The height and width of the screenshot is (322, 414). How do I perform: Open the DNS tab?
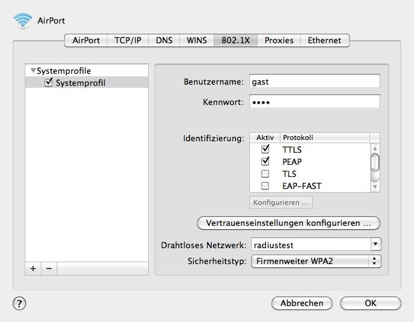click(164, 41)
